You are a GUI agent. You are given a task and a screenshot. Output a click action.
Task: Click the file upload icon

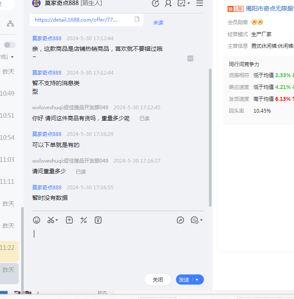(69, 220)
